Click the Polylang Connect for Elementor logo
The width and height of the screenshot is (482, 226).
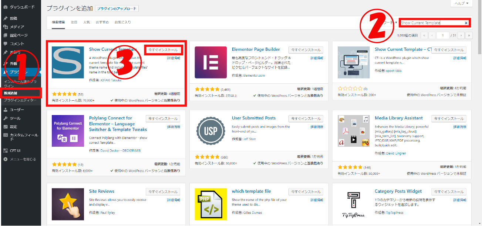pos(68,131)
